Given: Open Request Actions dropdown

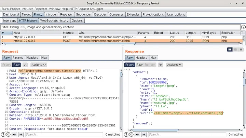Looking at the screenshot, I should (38, 65).
